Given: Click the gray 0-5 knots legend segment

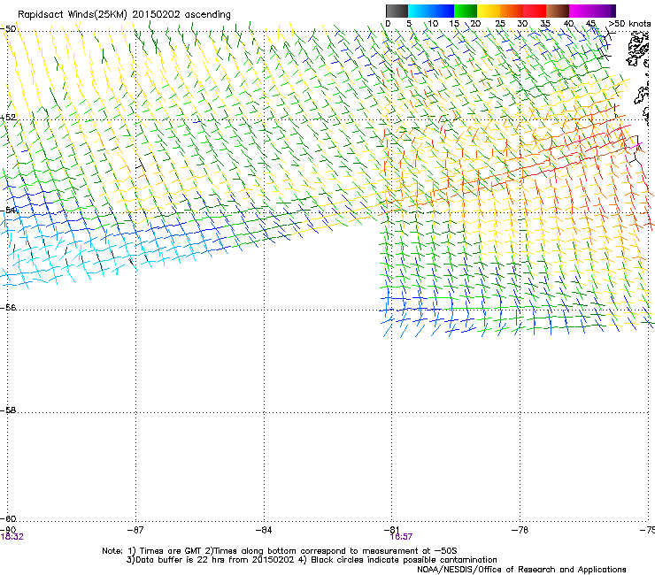Looking at the screenshot, I should (397, 11).
